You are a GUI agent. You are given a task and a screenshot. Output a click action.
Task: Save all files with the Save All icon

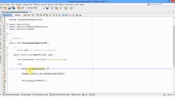pyautogui.click(x=13, y=8)
